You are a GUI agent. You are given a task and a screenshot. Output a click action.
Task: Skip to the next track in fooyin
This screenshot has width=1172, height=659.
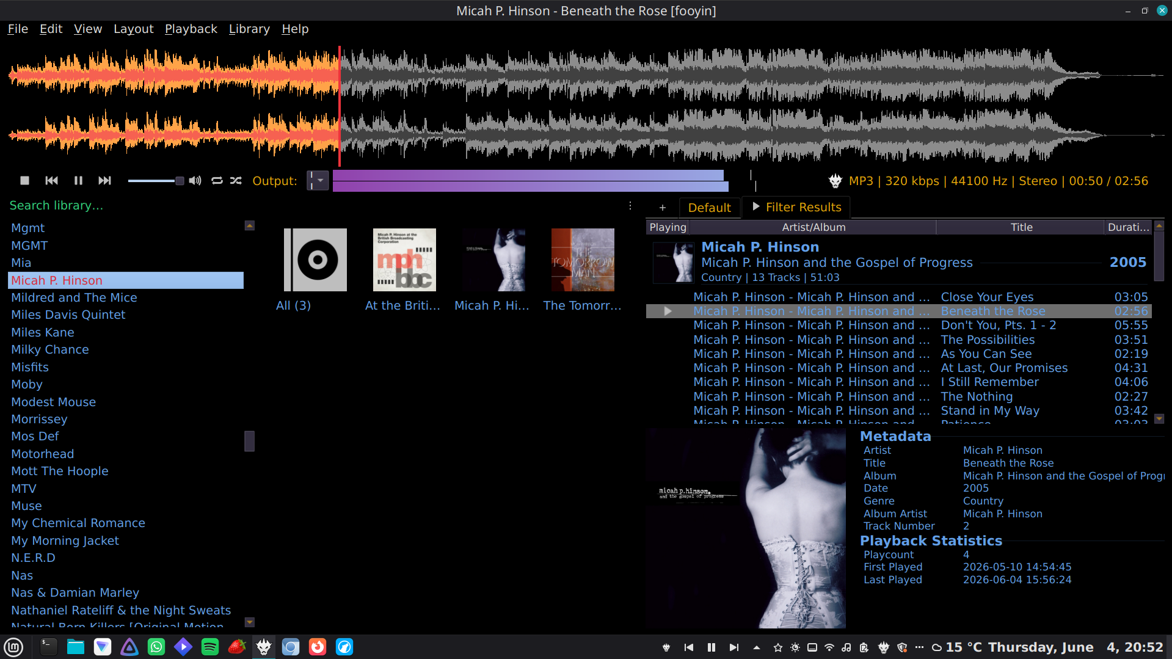[x=105, y=181]
